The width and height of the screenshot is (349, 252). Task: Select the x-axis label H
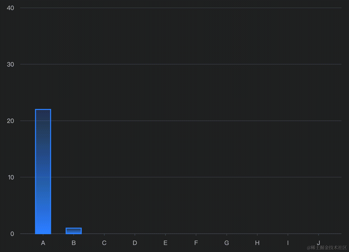coord(257,243)
